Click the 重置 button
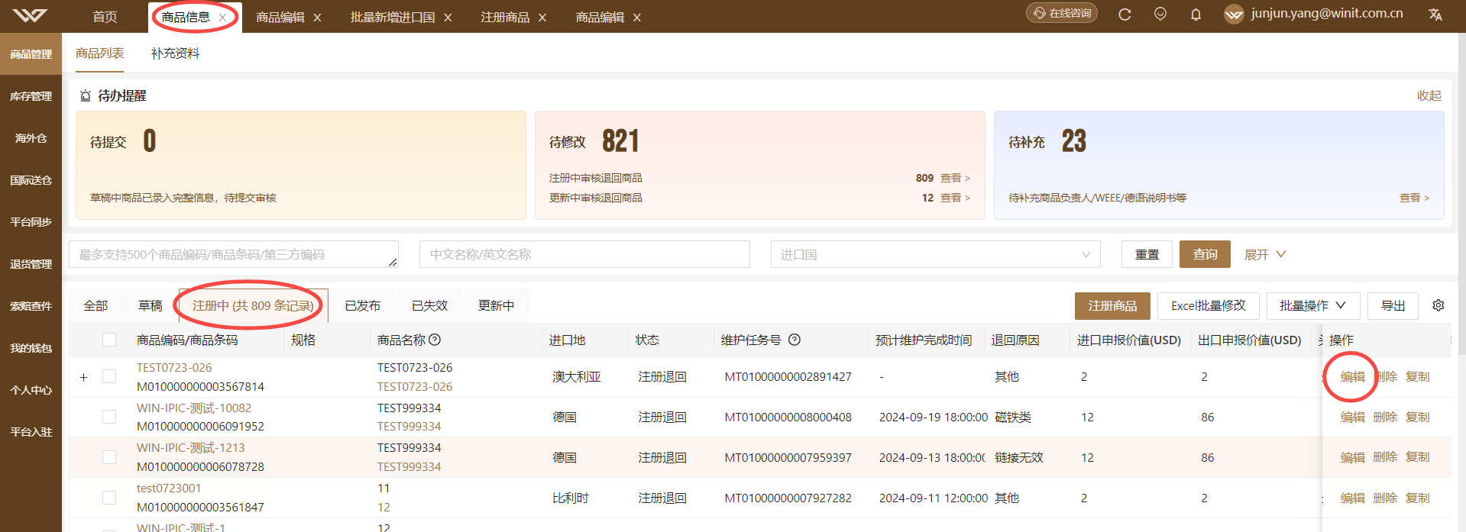 pos(1147,254)
